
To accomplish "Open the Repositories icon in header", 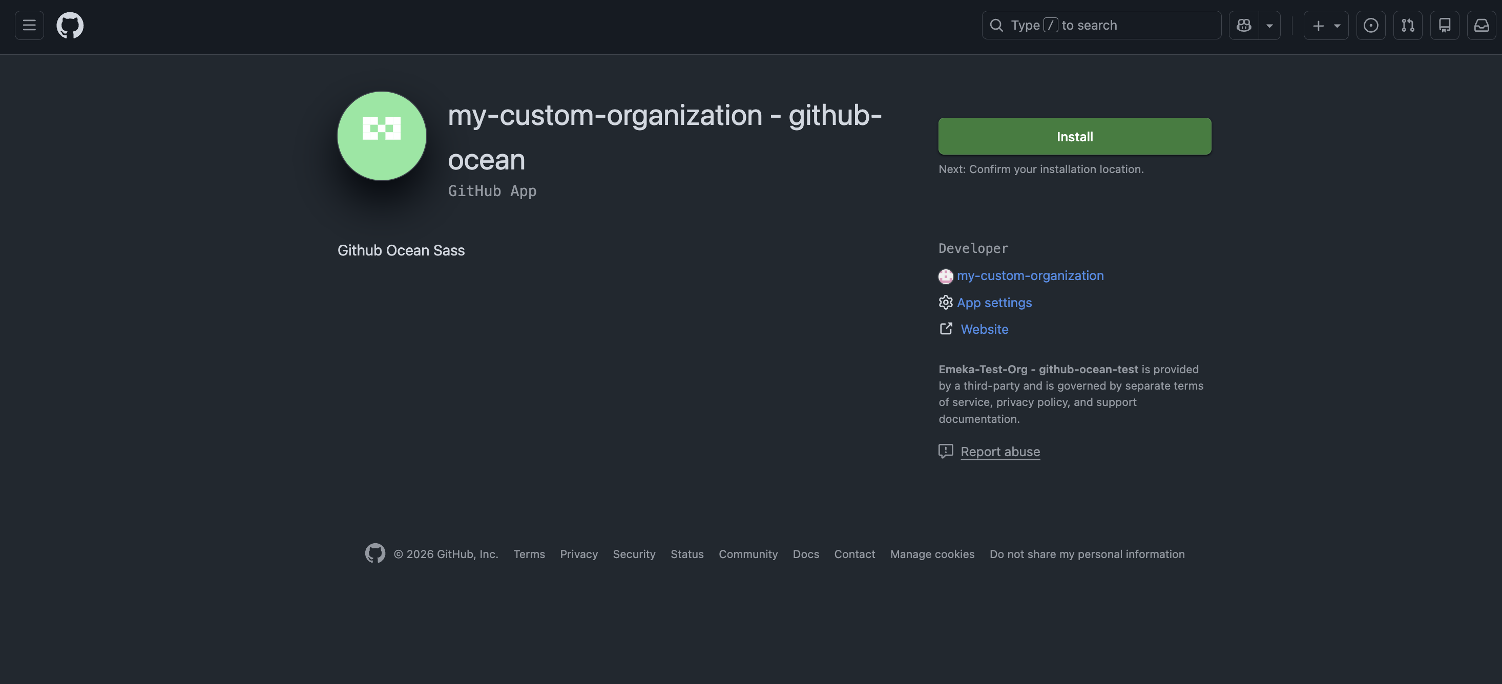I will (x=1444, y=25).
